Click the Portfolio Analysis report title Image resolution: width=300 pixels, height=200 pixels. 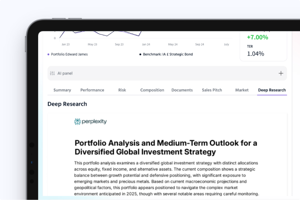[x=166, y=148]
